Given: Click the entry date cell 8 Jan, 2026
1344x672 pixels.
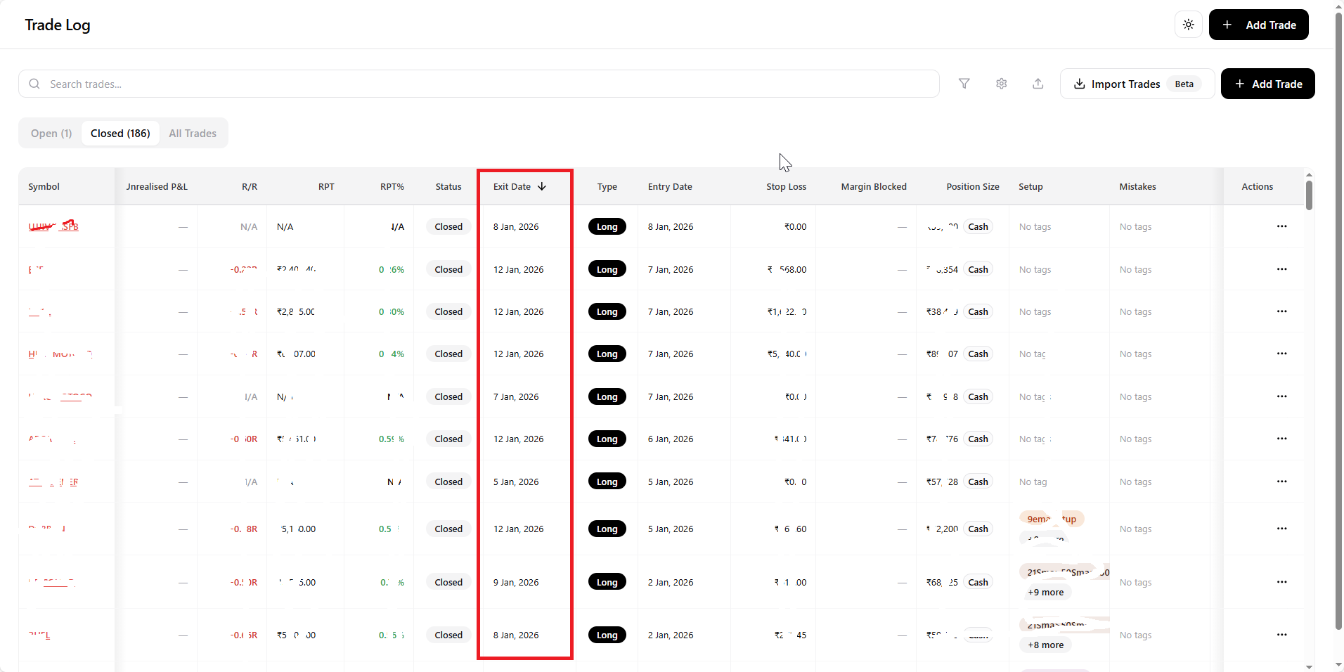Looking at the screenshot, I should (671, 226).
